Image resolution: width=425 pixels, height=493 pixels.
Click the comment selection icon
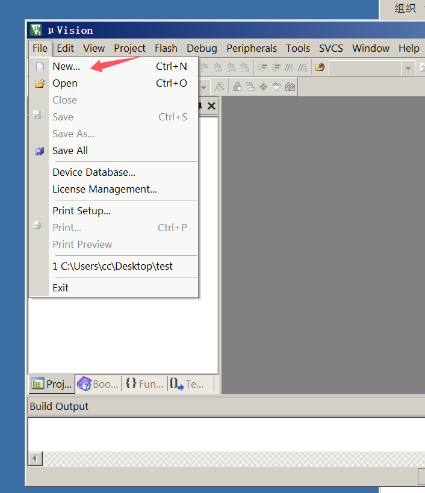click(x=289, y=67)
